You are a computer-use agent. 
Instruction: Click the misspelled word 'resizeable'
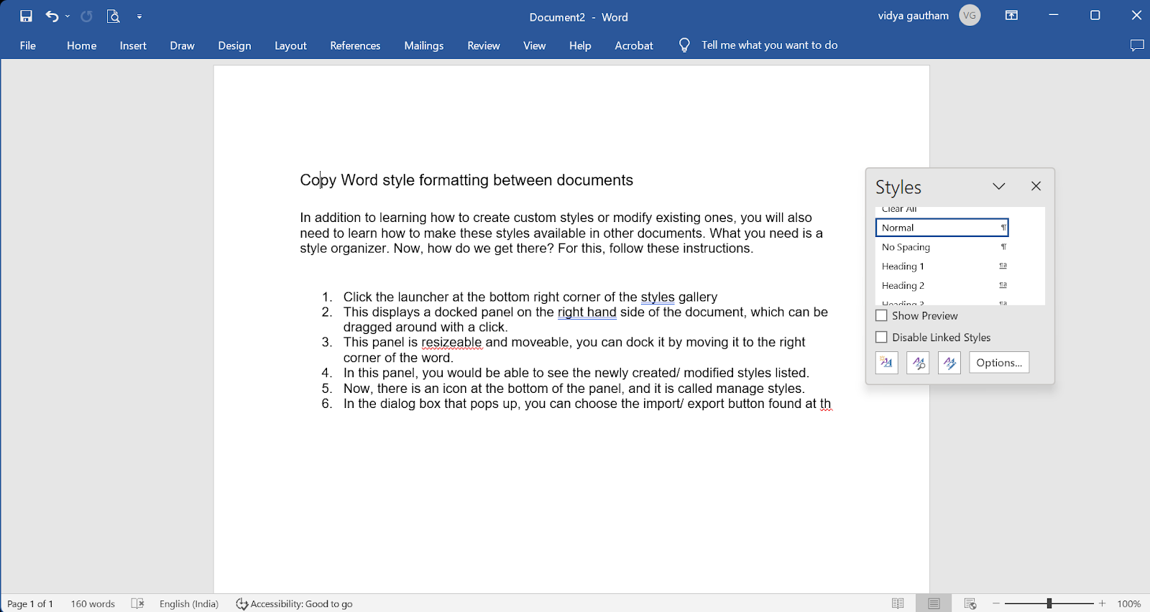click(x=451, y=343)
